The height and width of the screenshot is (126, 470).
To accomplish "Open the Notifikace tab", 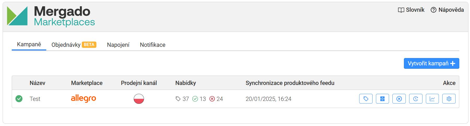I will click(153, 45).
